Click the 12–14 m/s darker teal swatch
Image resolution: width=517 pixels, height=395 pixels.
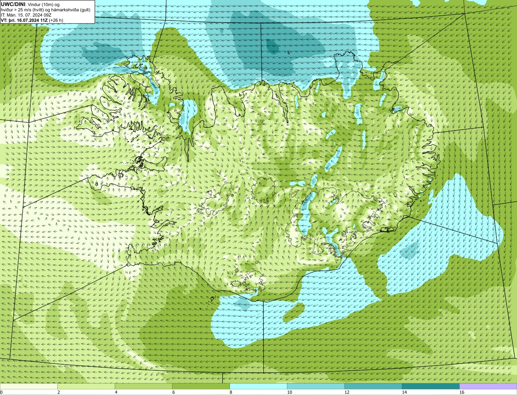point(374,387)
